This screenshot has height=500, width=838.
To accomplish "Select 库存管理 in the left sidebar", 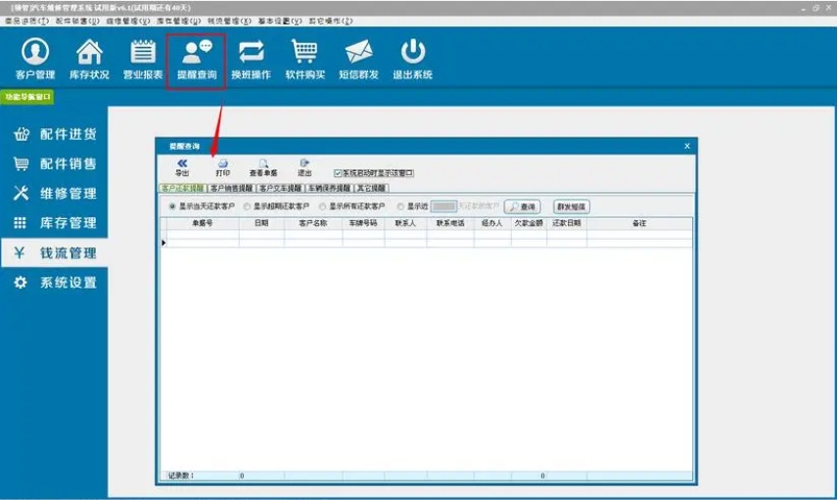I will (x=55, y=223).
